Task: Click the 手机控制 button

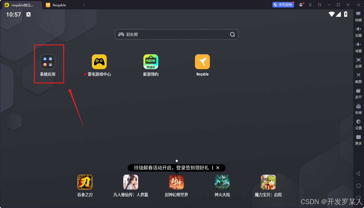Action: (283, 5)
